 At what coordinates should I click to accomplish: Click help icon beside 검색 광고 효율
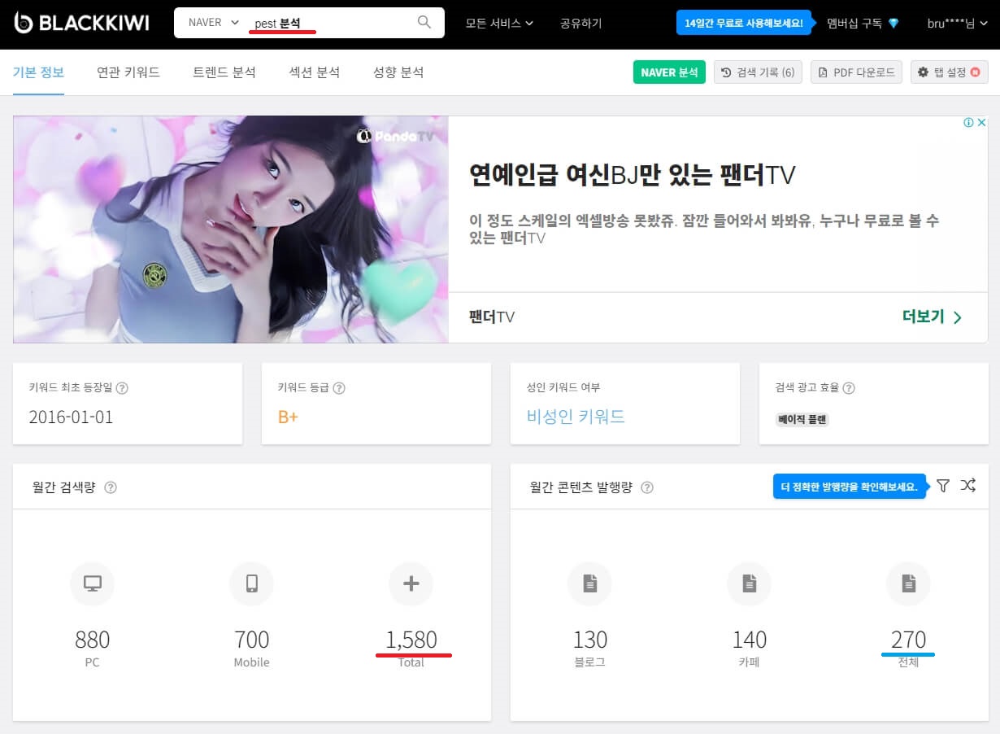click(x=849, y=388)
